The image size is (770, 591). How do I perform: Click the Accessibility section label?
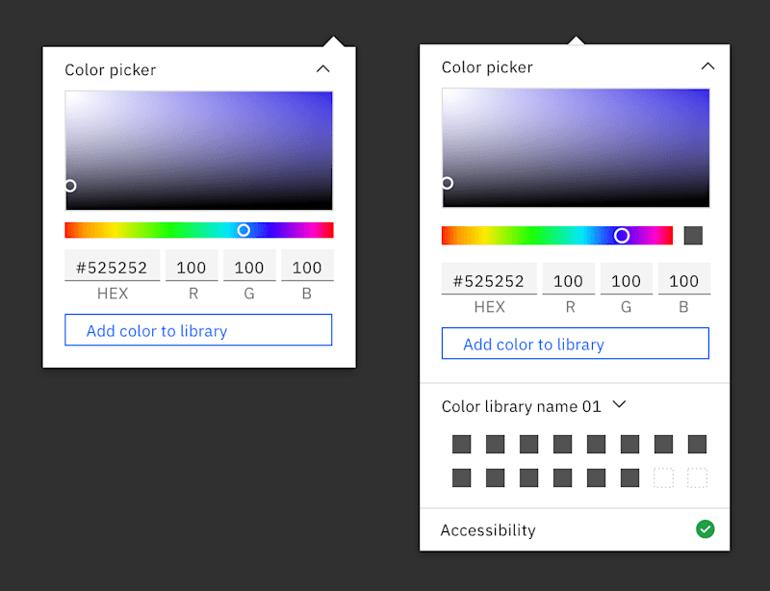(488, 530)
